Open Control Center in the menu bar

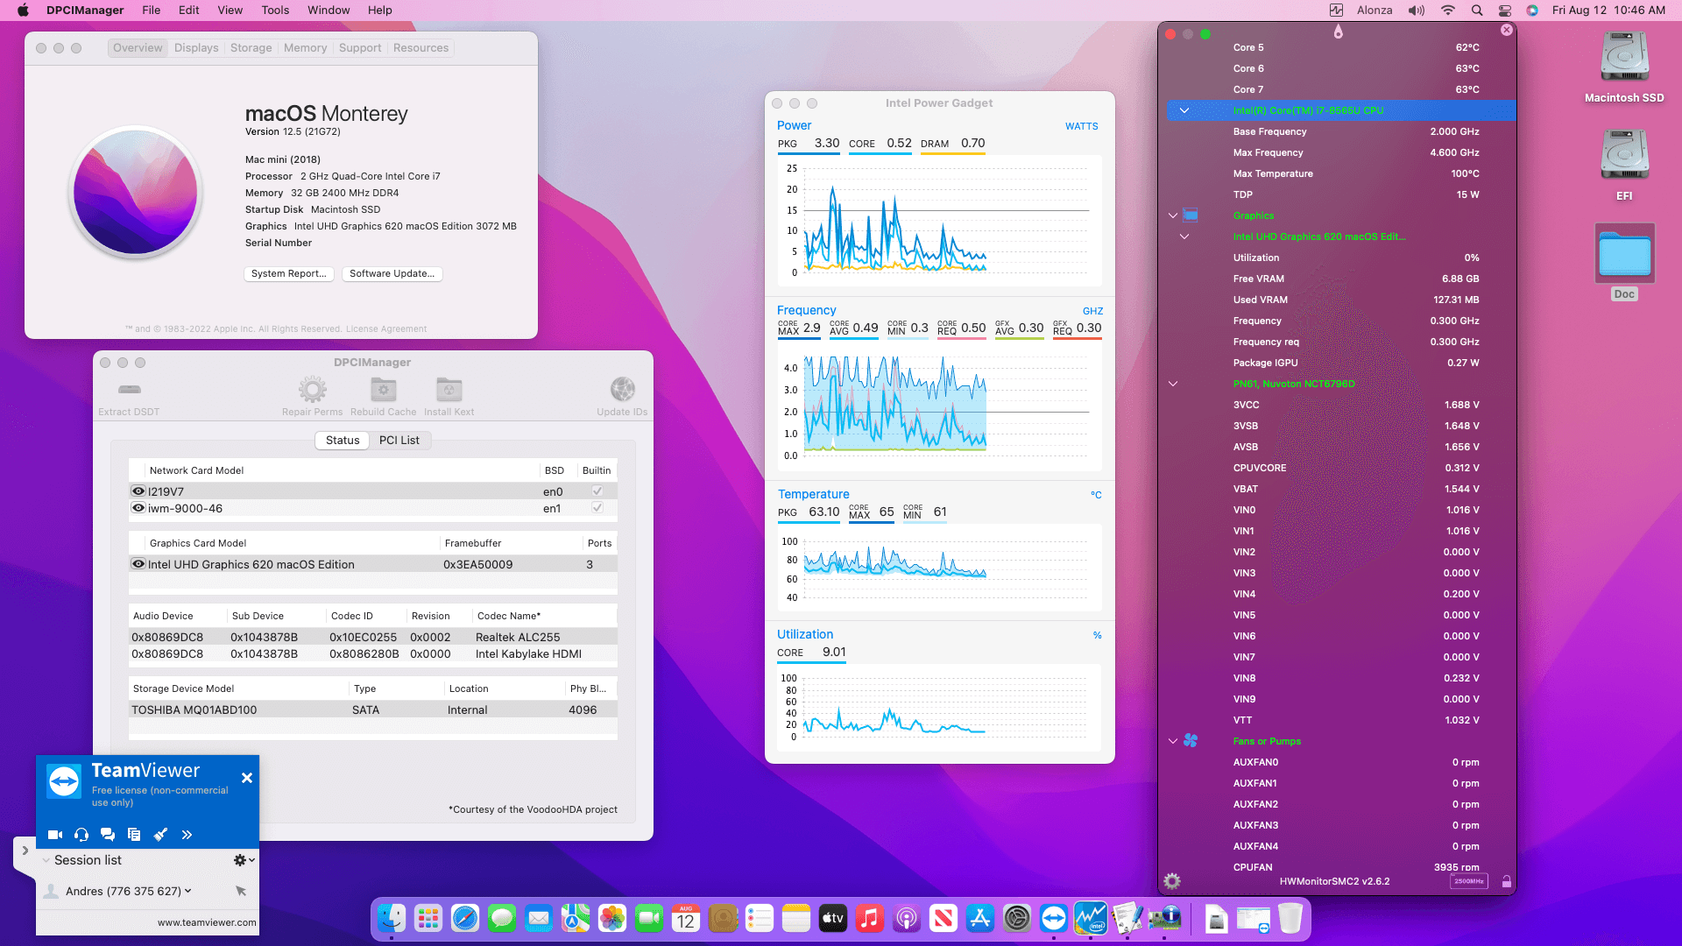[1505, 11]
